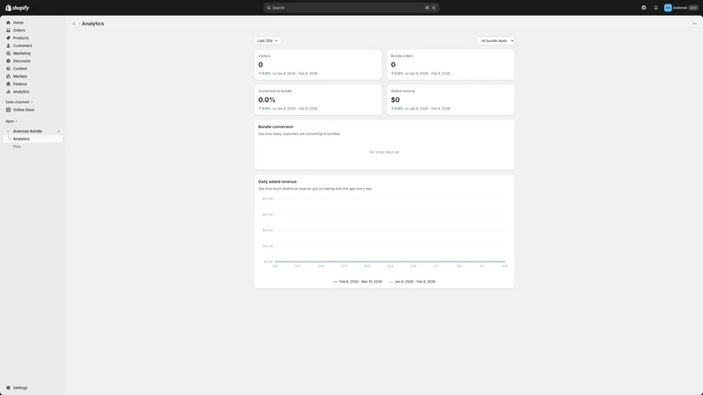Click the avalonae store avatar

tap(668, 8)
